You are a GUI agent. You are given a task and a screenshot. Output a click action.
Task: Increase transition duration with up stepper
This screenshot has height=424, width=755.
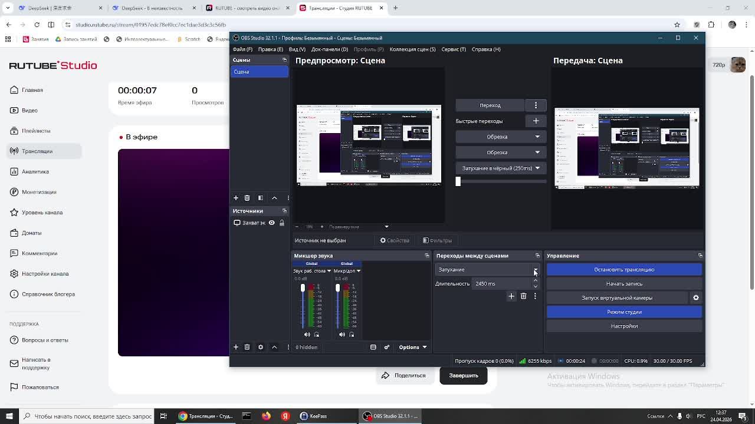click(x=536, y=281)
